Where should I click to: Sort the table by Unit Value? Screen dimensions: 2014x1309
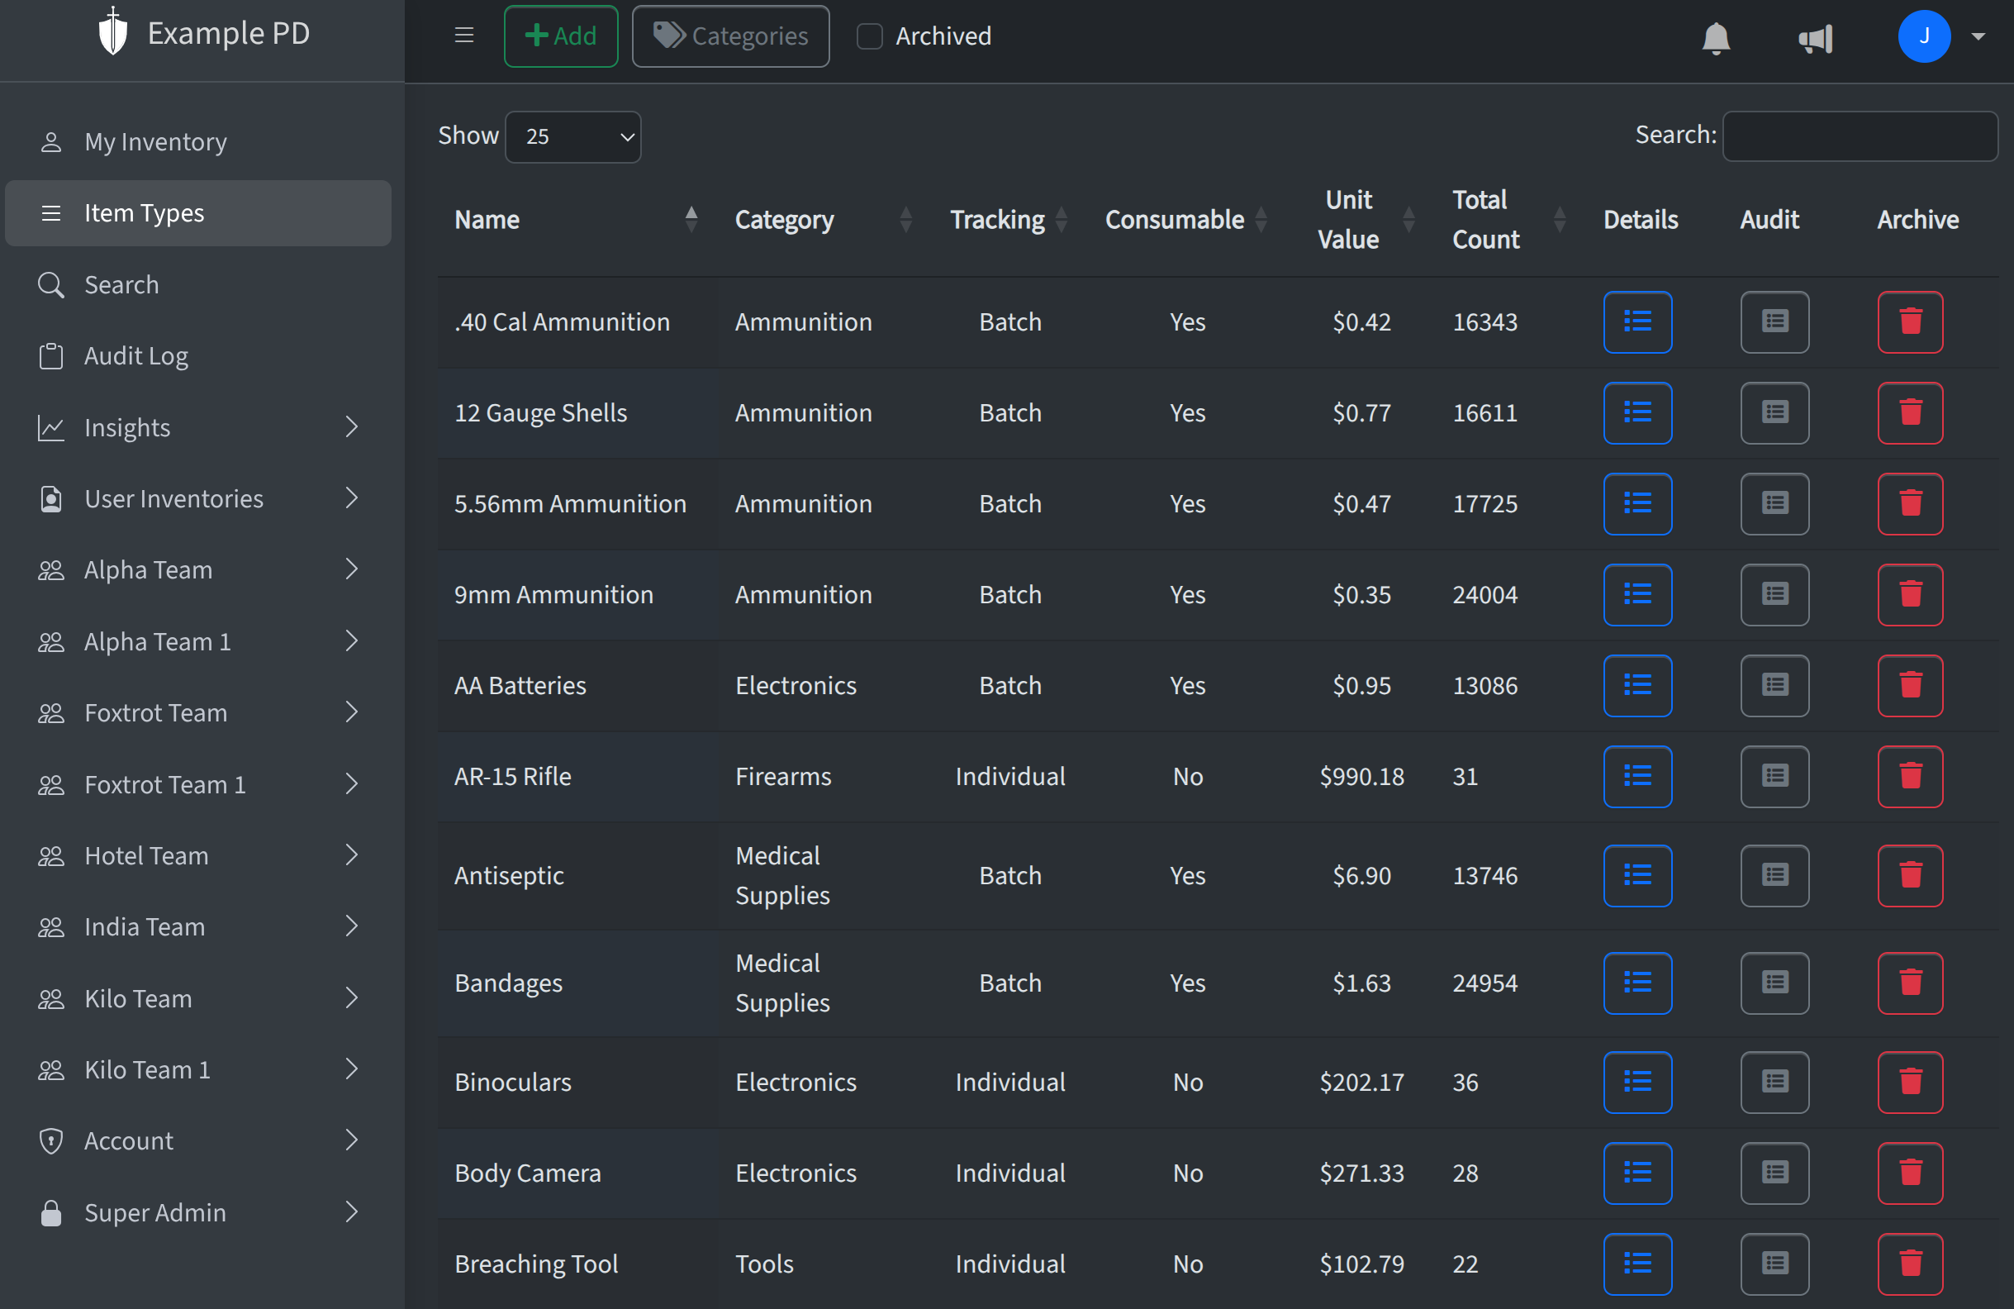click(x=1408, y=218)
